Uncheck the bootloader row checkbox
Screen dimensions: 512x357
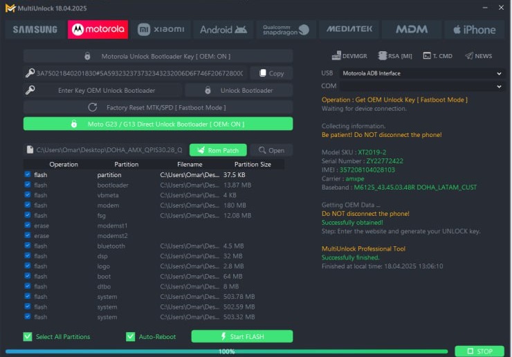tap(28, 185)
